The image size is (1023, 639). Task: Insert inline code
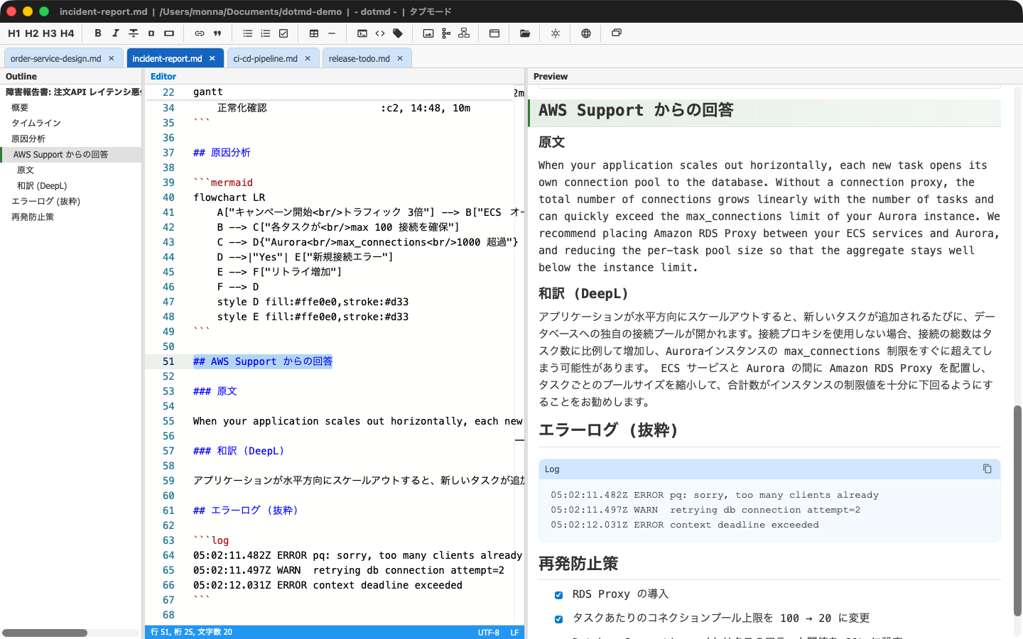(380, 33)
